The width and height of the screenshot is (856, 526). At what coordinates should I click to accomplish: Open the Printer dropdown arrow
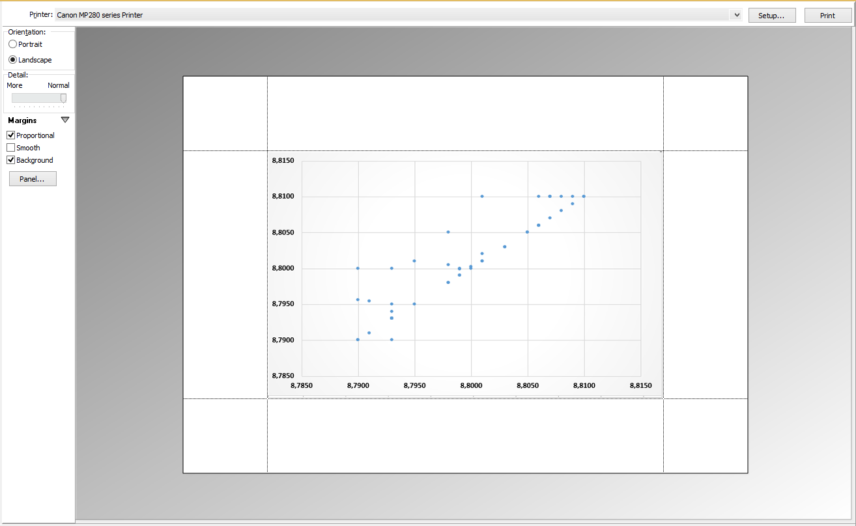pos(736,15)
